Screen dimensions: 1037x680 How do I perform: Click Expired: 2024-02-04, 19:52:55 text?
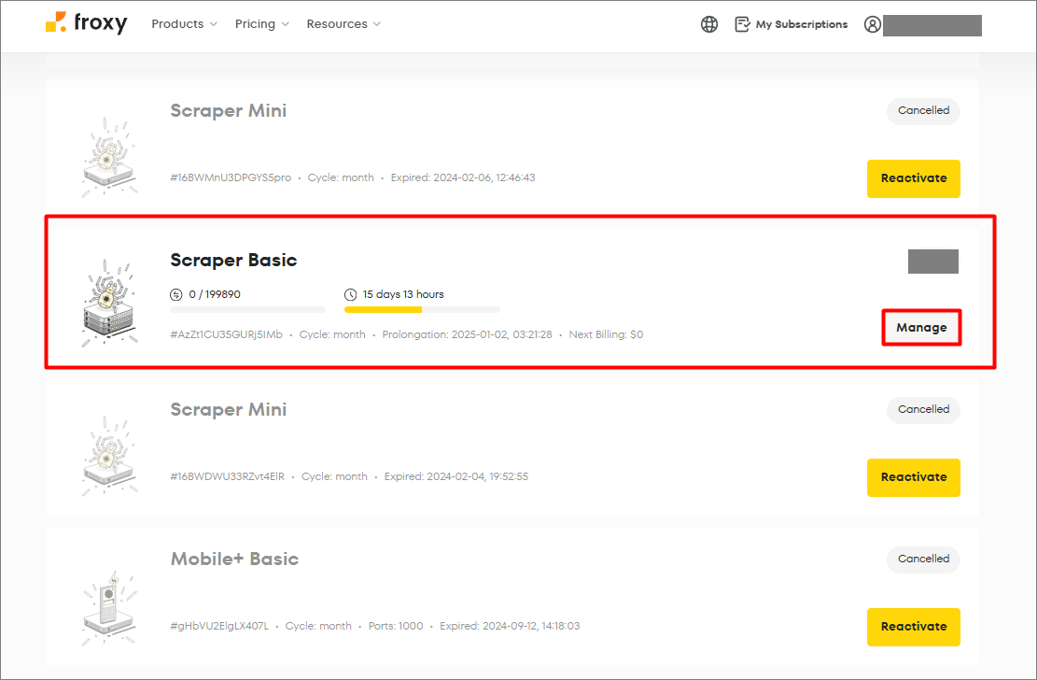click(x=456, y=476)
